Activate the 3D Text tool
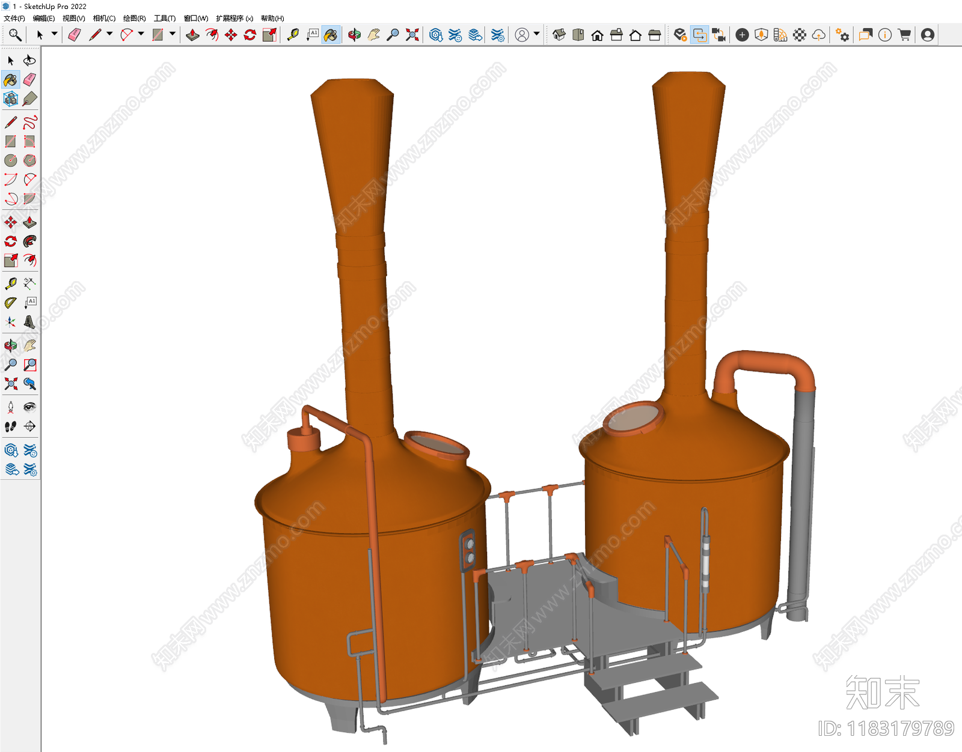Viewport: 962px width, 752px height. pos(29,322)
